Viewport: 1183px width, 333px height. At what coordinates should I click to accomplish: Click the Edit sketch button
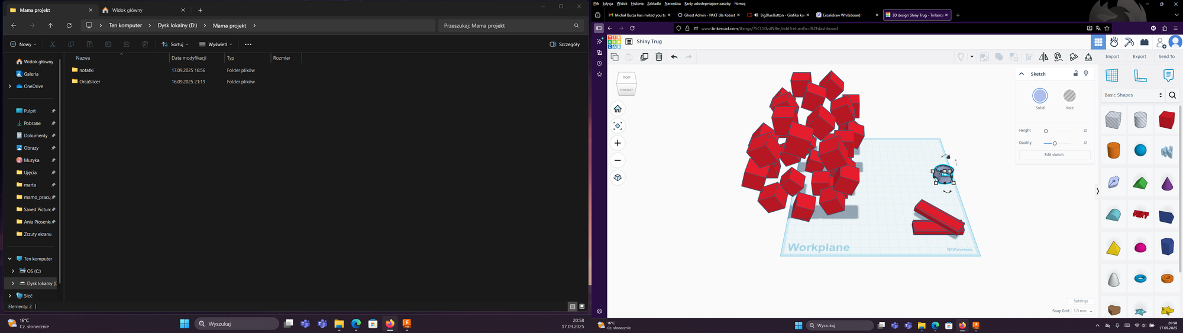tap(1054, 155)
